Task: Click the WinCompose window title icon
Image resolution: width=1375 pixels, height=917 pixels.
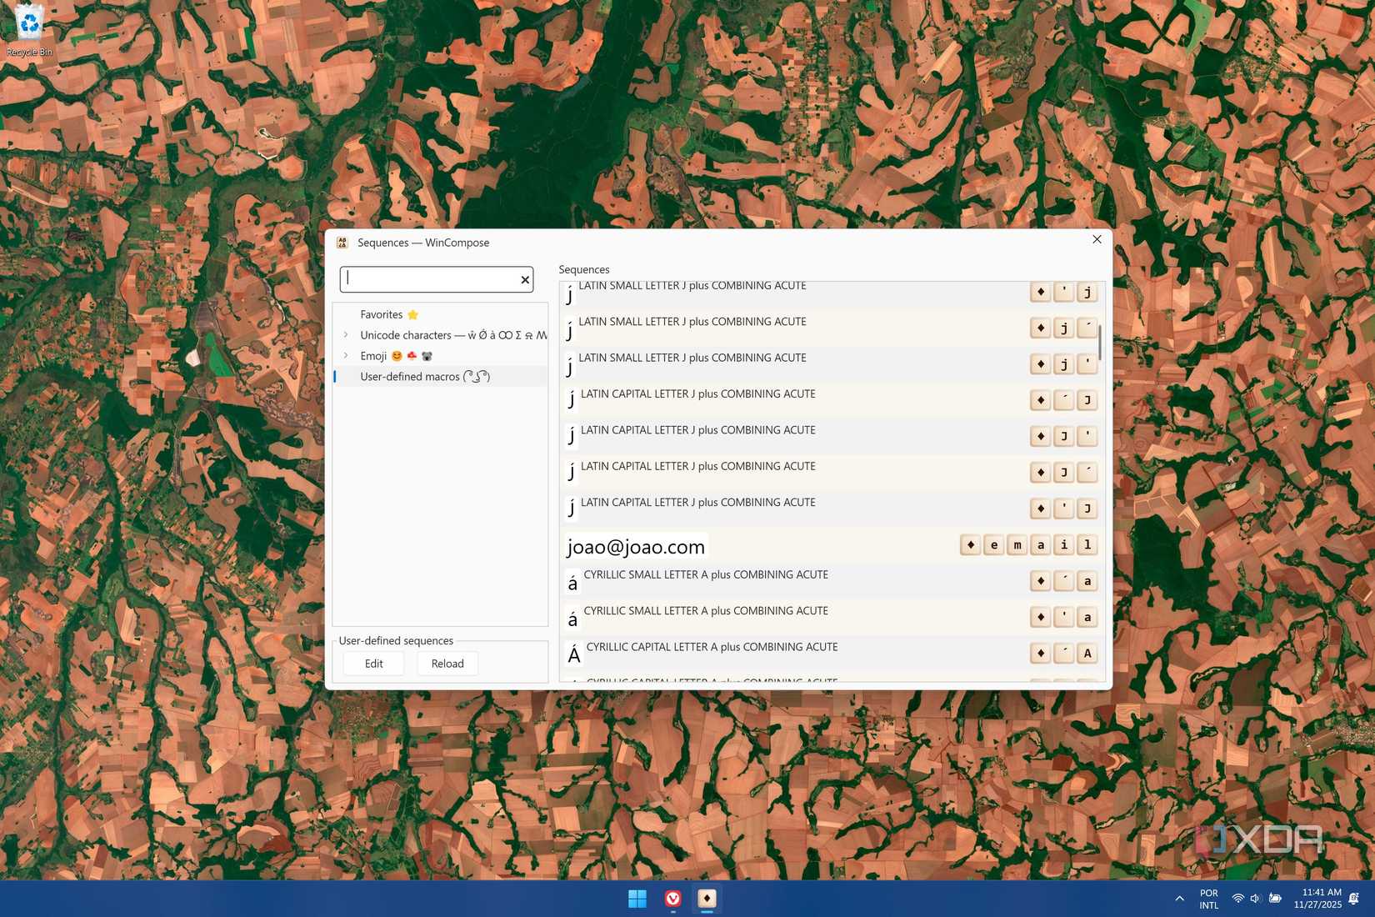Action: pos(342,243)
